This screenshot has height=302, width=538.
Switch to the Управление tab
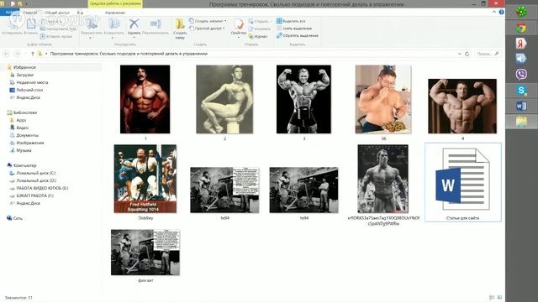click(x=115, y=13)
